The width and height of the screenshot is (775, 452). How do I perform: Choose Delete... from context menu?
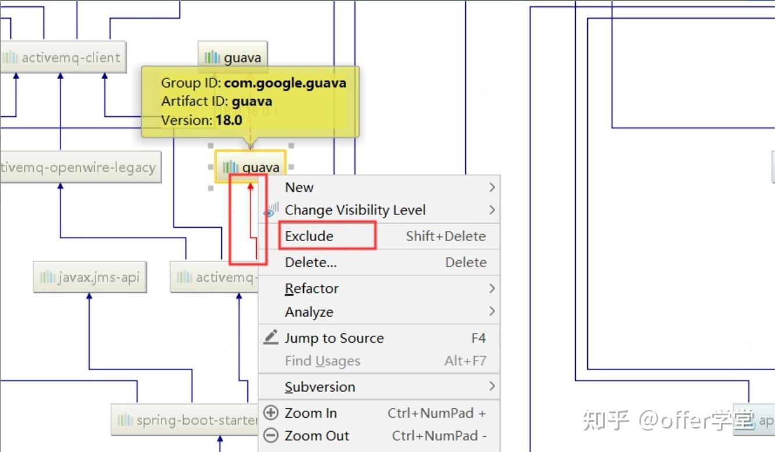[379, 262]
